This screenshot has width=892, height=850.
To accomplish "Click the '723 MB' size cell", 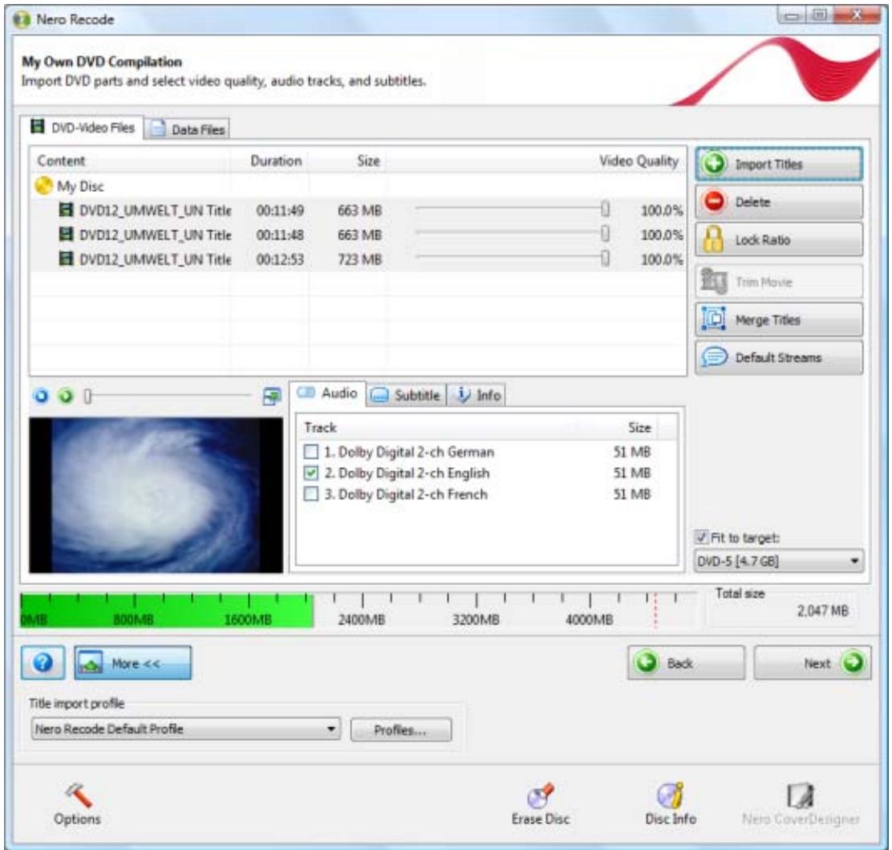I will (359, 259).
